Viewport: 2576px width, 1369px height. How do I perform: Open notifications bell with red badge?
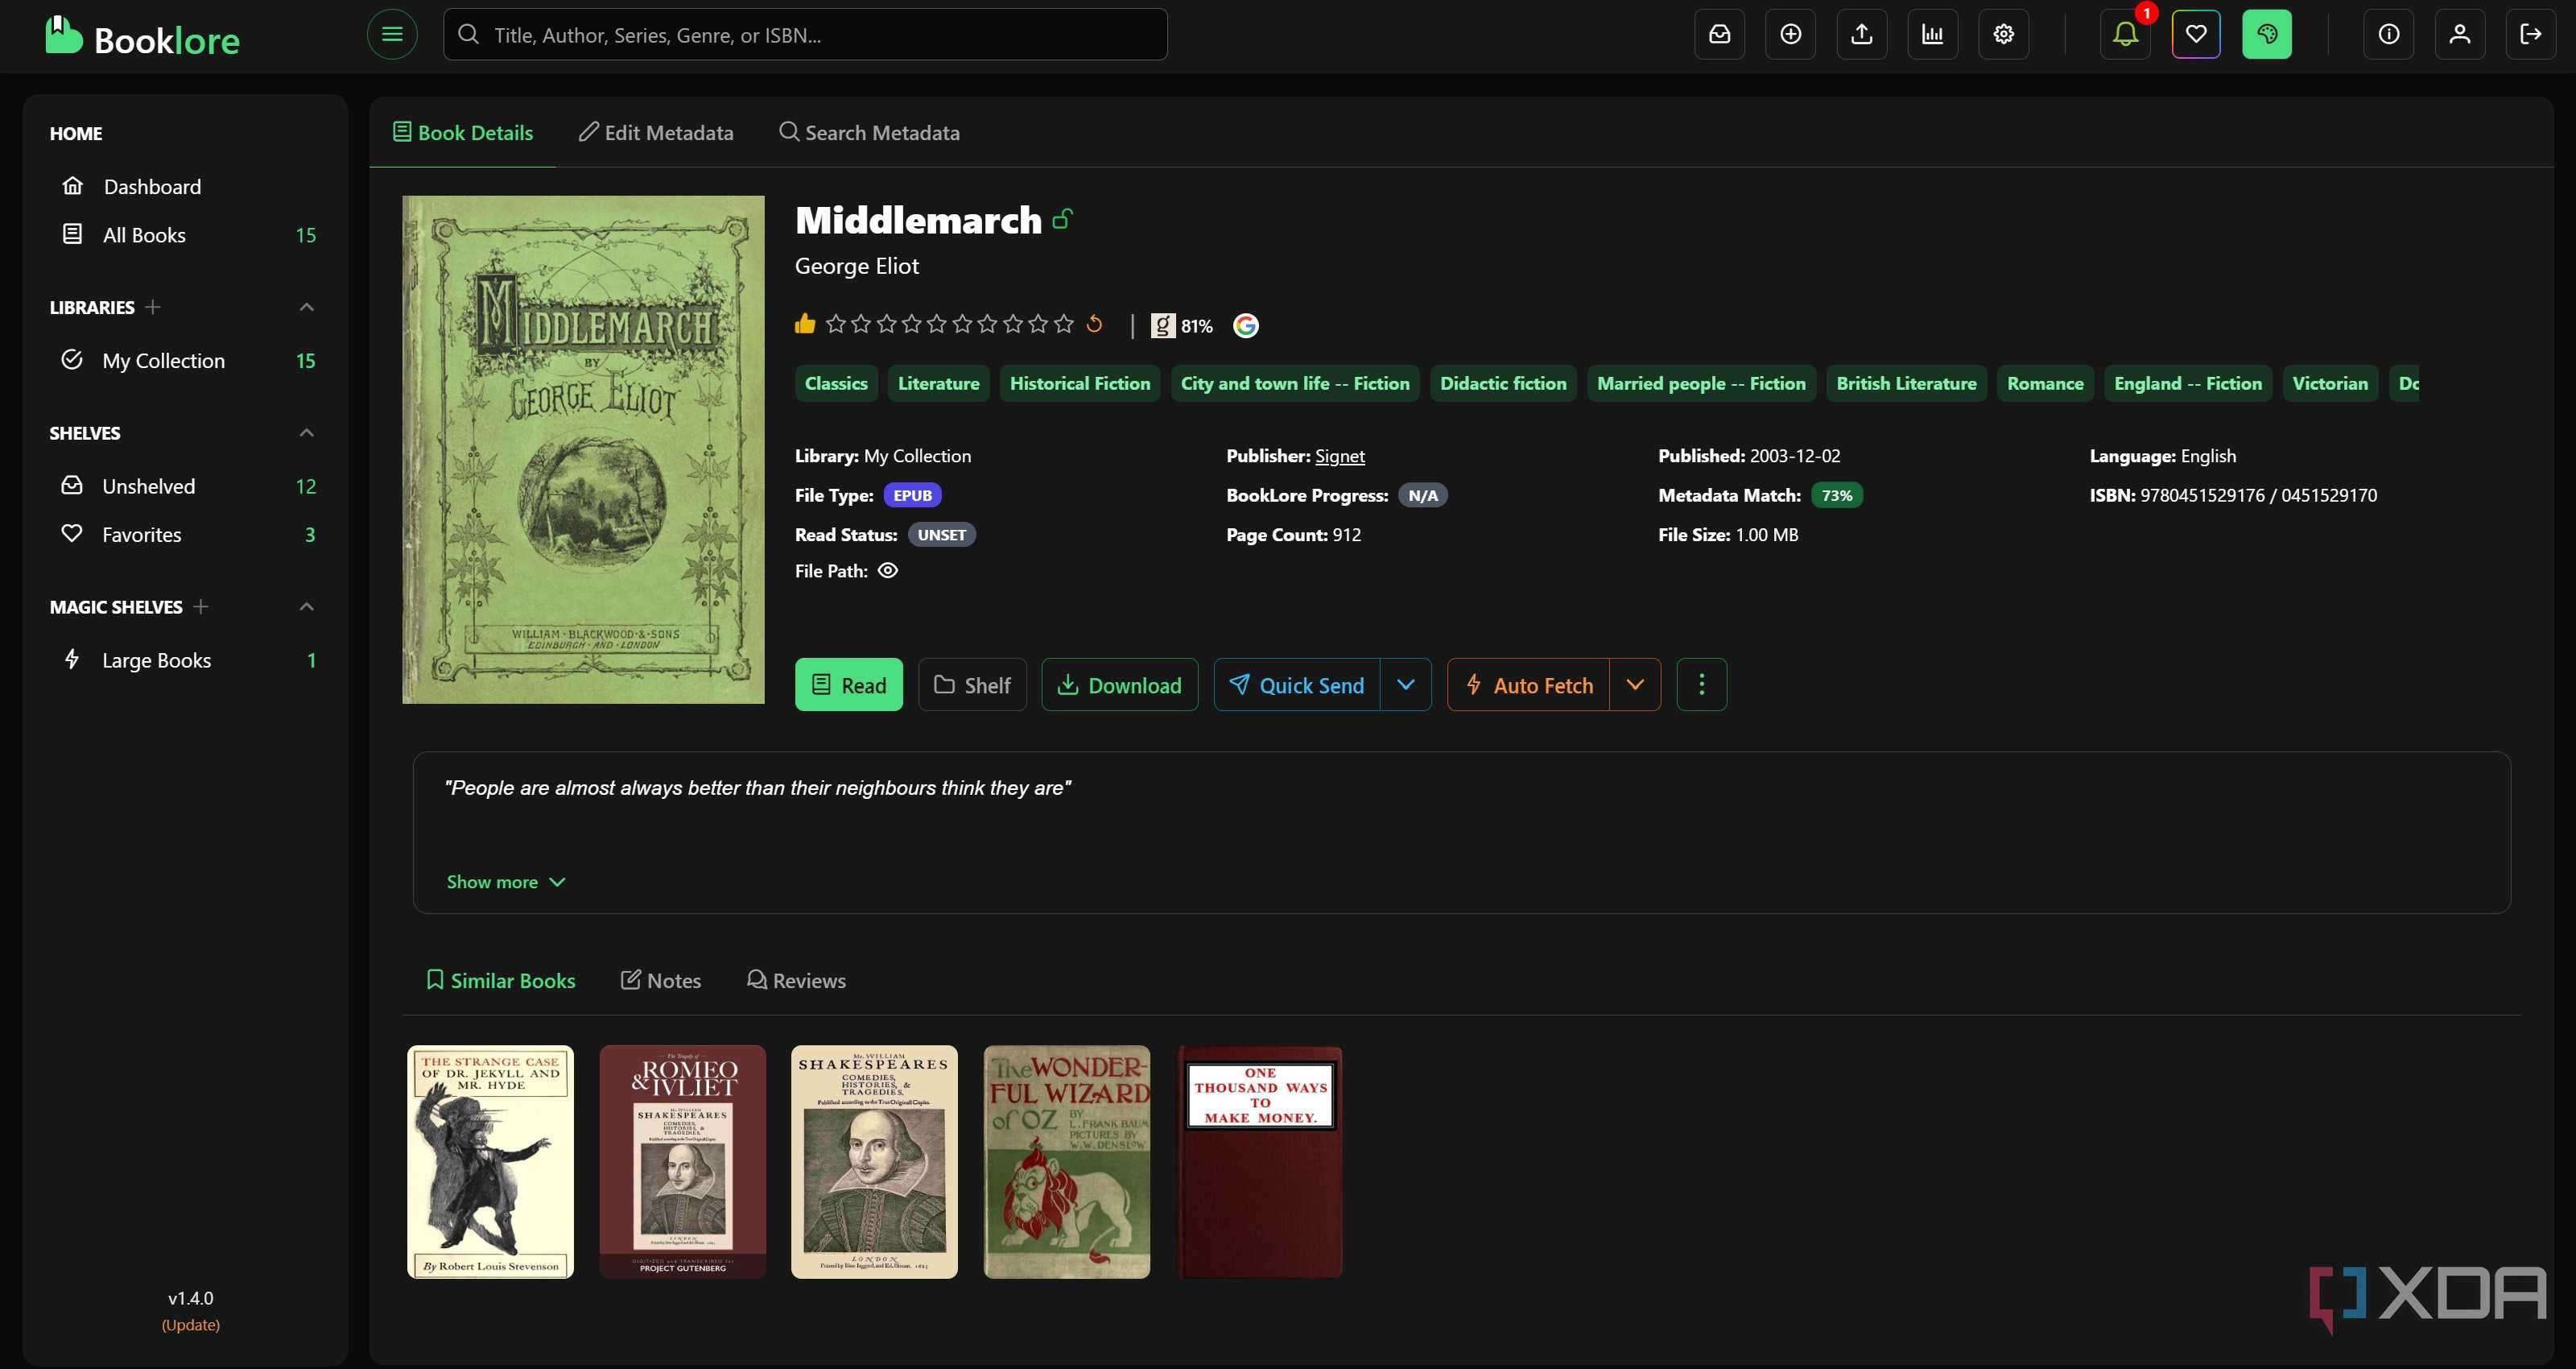click(x=2125, y=34)
